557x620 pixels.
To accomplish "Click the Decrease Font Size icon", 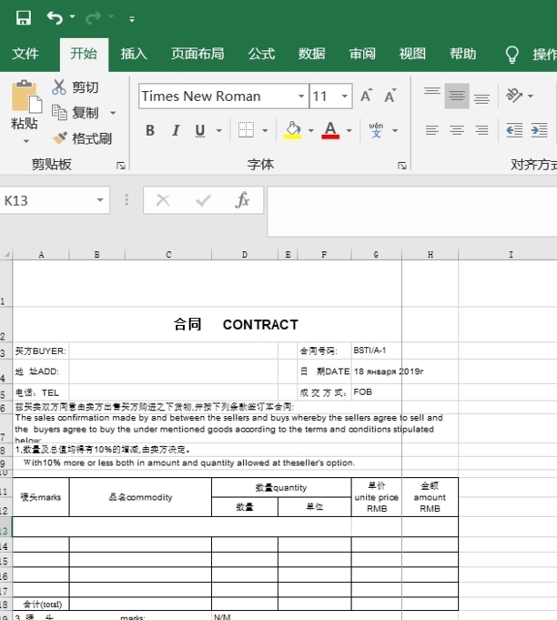I will [390, 96].
